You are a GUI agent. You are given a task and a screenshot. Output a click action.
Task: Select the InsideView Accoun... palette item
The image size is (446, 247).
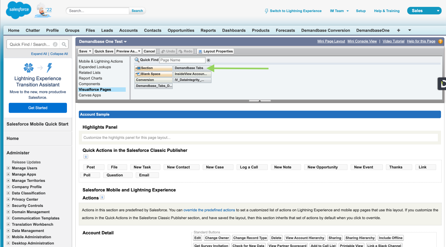pos(192,74)
